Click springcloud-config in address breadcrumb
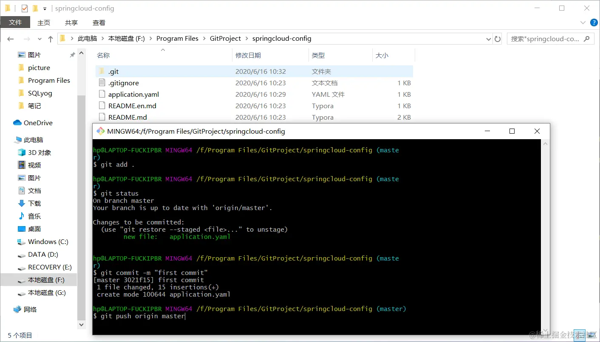Screen dimensions: 600x342 tap(282, 39)
